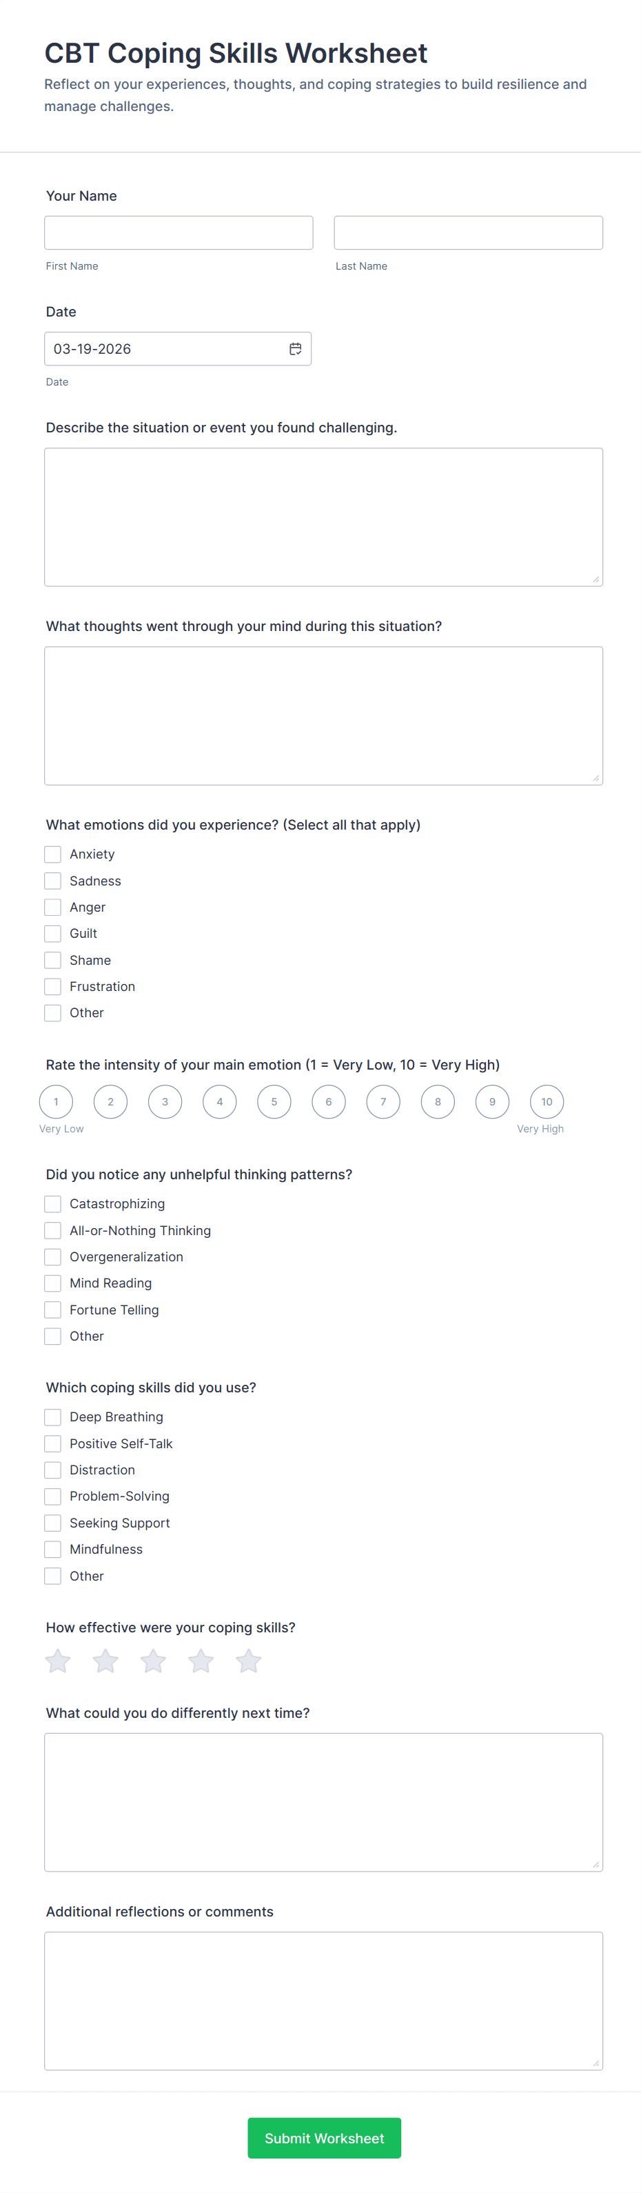Check the Anxiety emotion box
Screen dimensions: 641x2193
point(53,854)
